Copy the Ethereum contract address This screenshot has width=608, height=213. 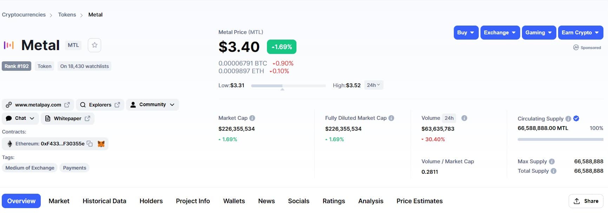90,144
